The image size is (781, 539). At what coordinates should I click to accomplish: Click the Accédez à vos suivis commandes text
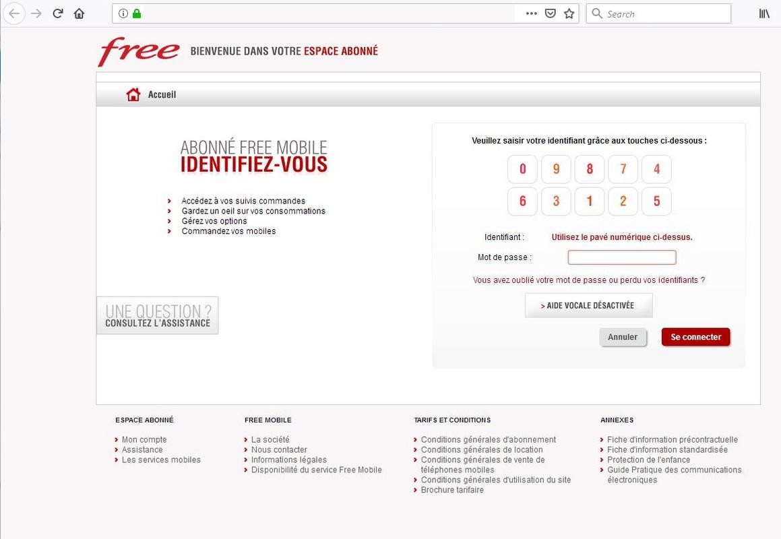[x=243, y=201]
